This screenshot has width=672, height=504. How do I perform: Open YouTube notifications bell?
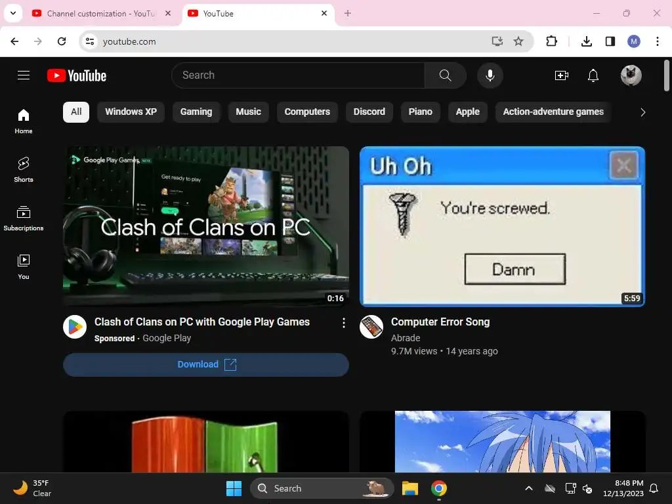[593, 75]
